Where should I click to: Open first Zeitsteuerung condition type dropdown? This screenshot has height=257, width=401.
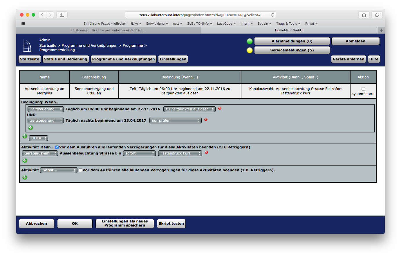click(x=46, y=109)
